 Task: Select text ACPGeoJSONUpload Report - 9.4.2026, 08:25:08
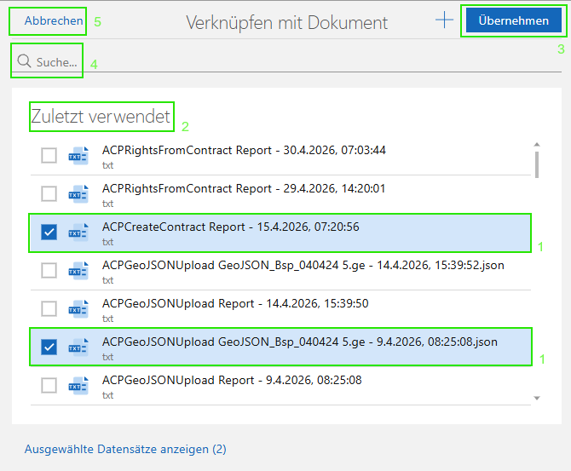pos(232,380)
